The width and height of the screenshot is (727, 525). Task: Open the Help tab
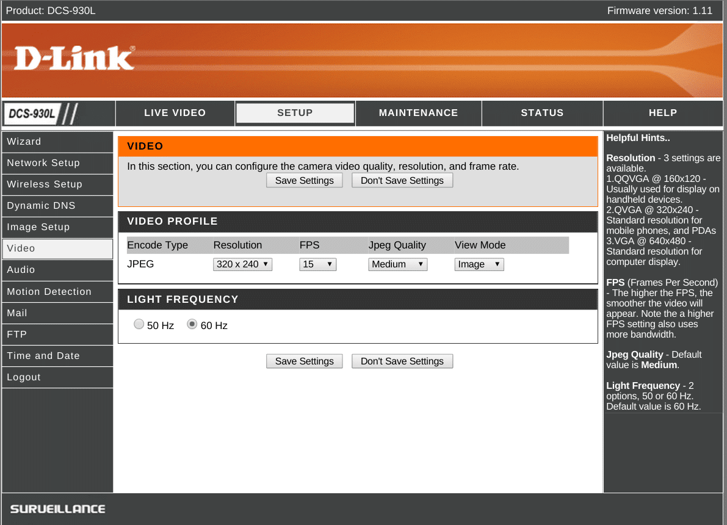pyautogui.click(x=663, y=113)
